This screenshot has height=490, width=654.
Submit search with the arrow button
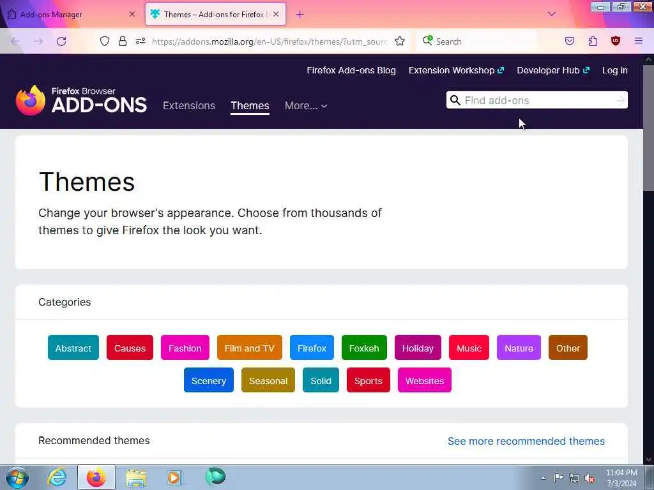click(x=620, y=100)
